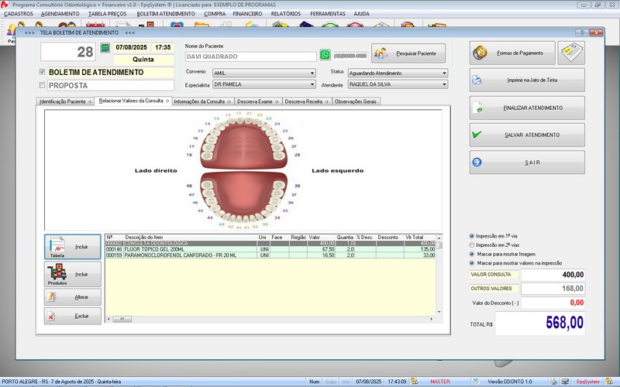Open the Status dropdown list
620x387 pixels.
[444, 73]
